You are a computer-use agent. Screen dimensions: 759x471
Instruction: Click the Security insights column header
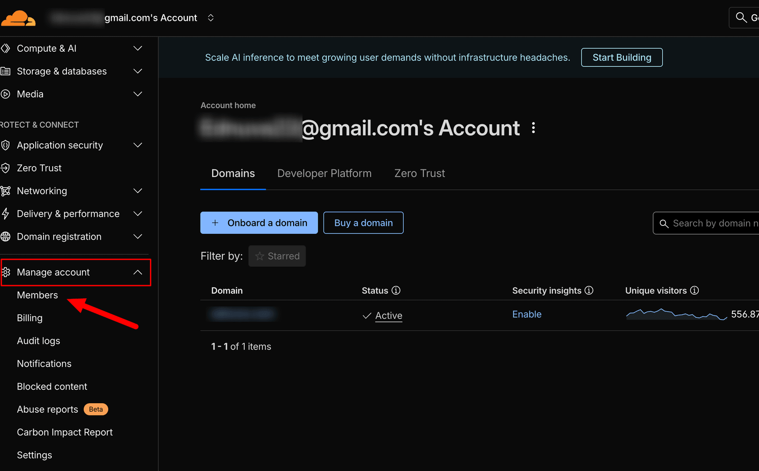(546, 290)
